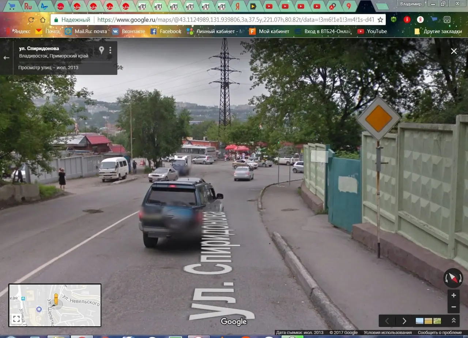
Task: Click the compass to reset north
Action: (453, 278)
